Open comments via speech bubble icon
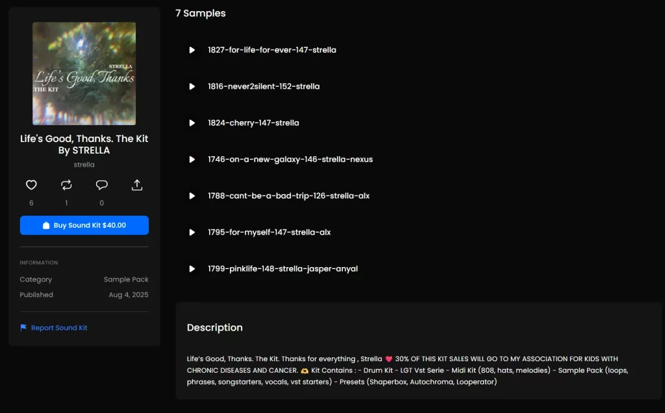 click(x=101, y=185)
